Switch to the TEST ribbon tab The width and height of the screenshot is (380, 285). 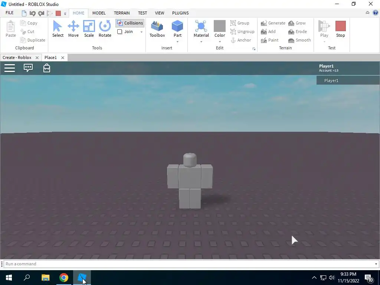click(x=142, y=13)
